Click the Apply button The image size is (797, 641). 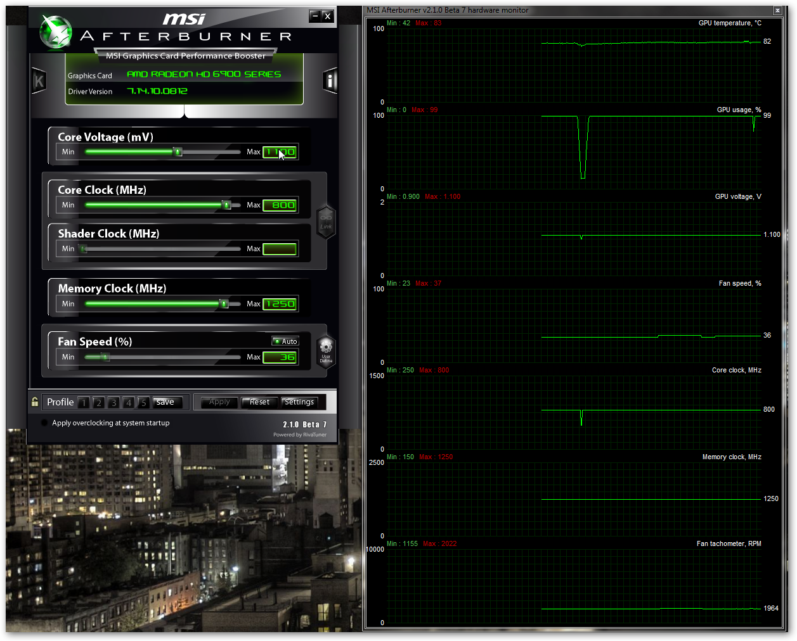pos(219,402)
